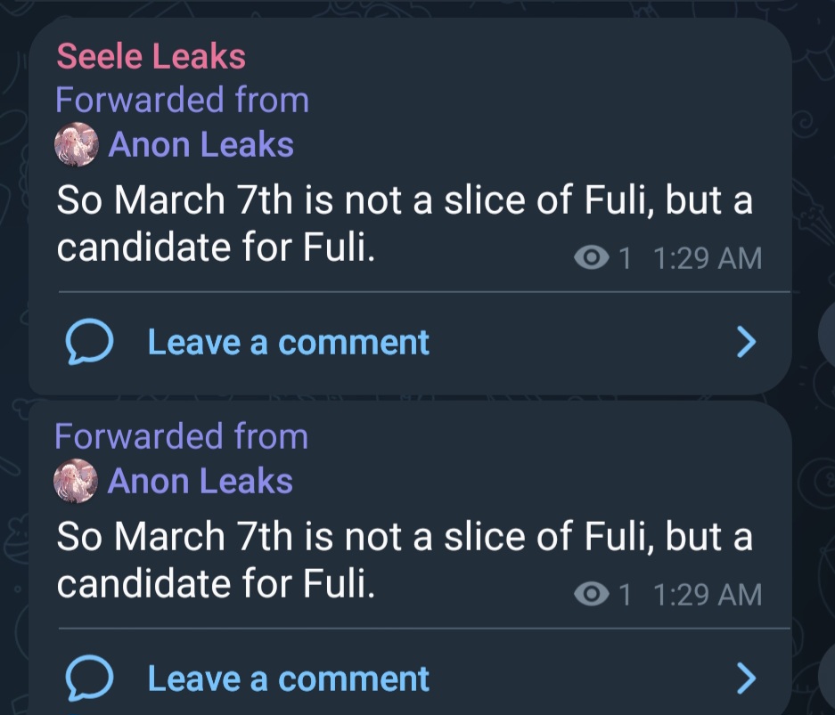Click second post Forwarded from label
835x715 pixels.
click(x=182, y=436)
